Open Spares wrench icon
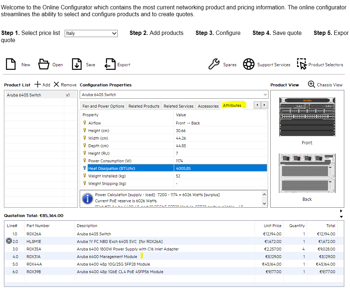Screen dimensions: 350x289 point(214,64)
